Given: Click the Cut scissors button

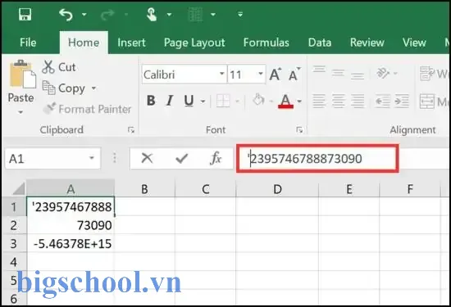Looking at the screenshot, I should 59,67.
